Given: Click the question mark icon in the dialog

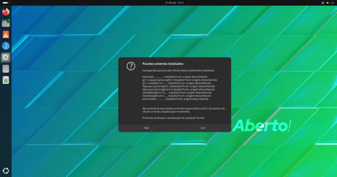Looking at the screenshot, I should coord(131,66).
